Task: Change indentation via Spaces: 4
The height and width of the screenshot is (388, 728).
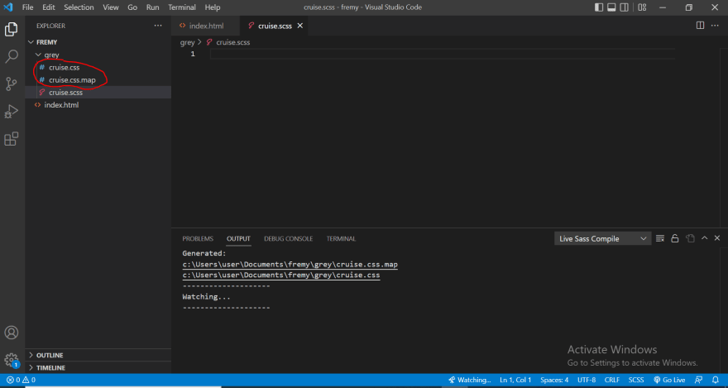Action: pyautogui.click(x=554, y=380)
